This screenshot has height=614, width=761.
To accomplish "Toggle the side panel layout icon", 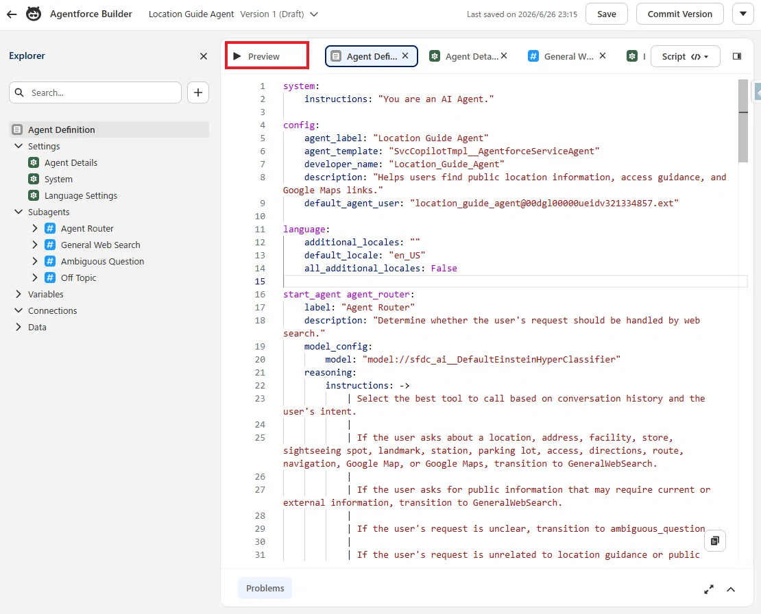I will coord(737,56).
